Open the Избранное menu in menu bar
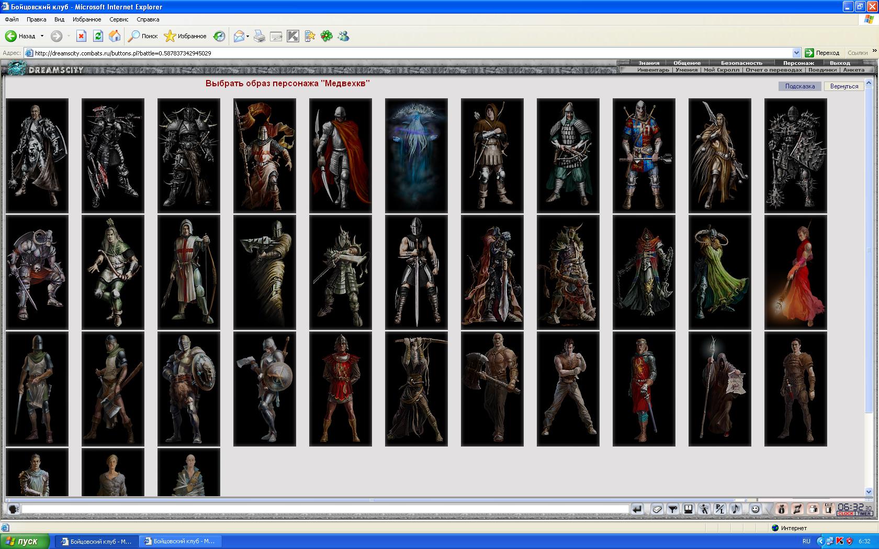 click(x=87, y=19)
